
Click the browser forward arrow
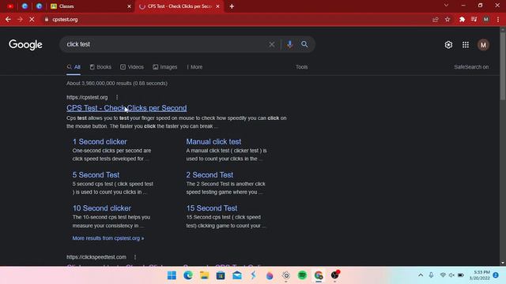(20, 19)
